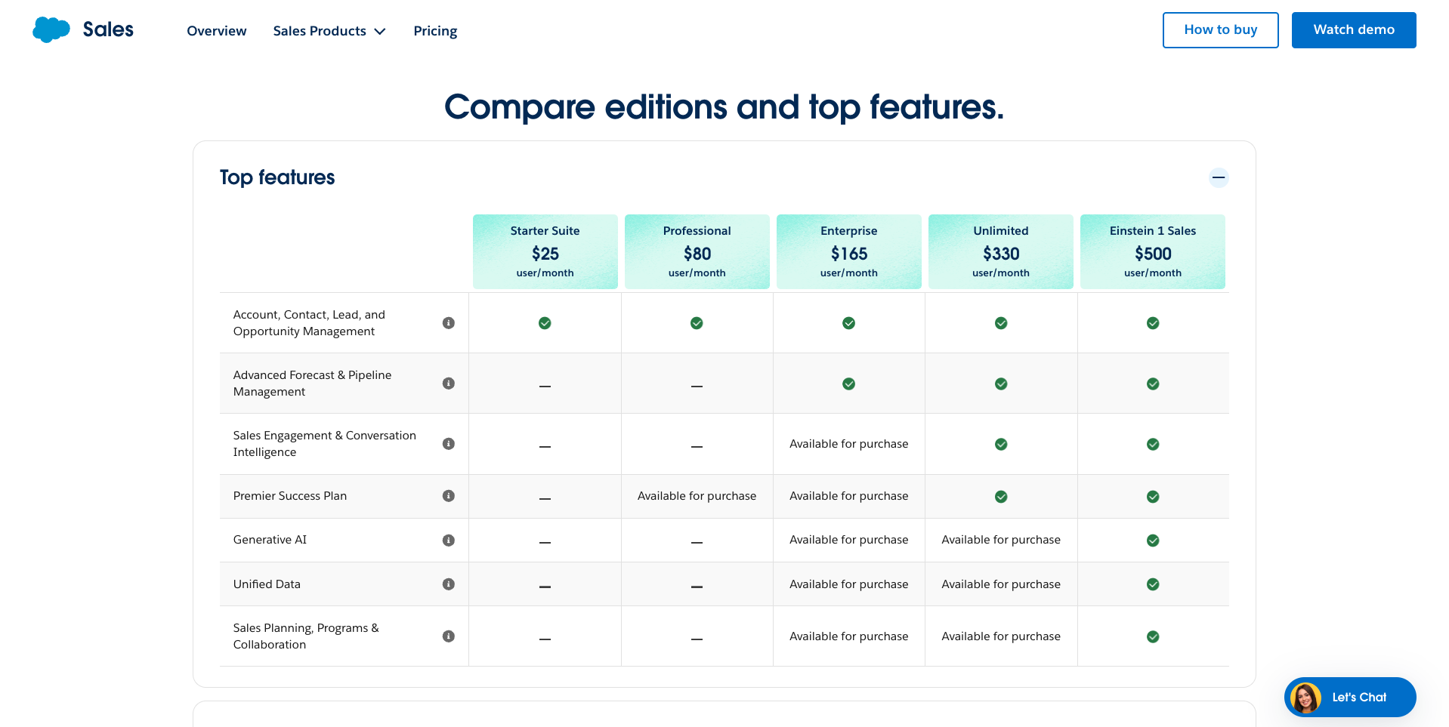Select the Enterprise $165 edition header

point(848,251)
